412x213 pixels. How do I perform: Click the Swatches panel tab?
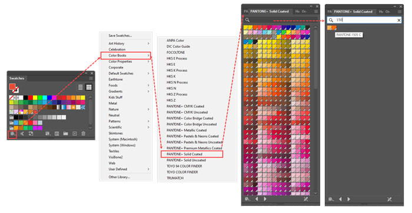point(16,78)
